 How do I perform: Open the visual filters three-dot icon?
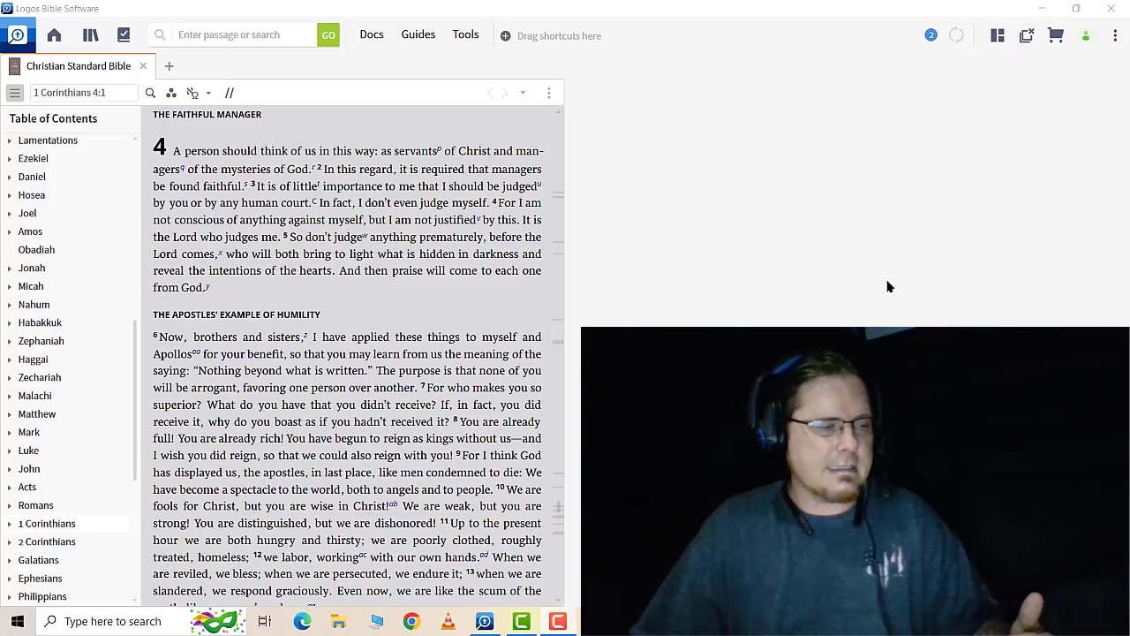pyautogui.click(x=171, y=93)
